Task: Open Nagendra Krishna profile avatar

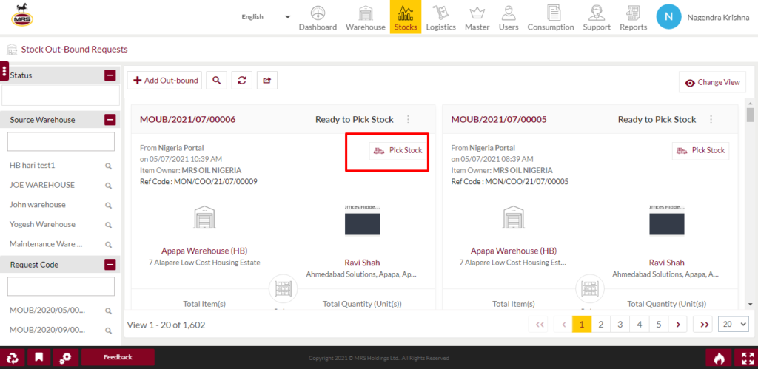Action: pos(668,17)
